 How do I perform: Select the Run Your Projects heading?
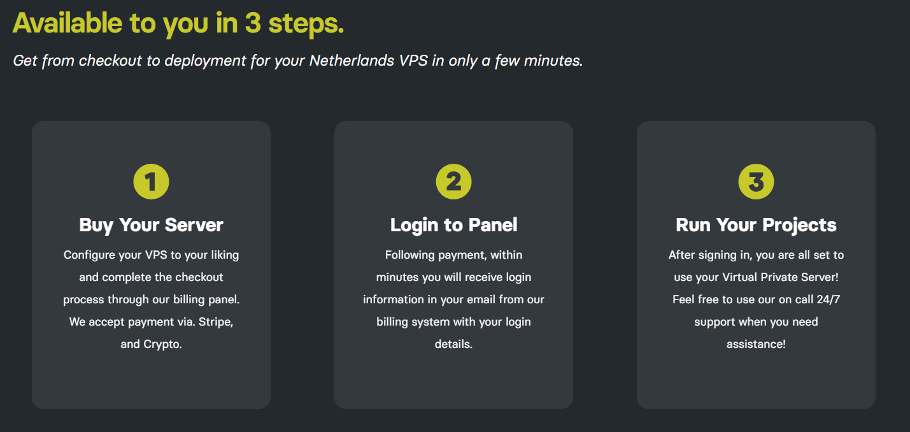click(x=756, y=225)
